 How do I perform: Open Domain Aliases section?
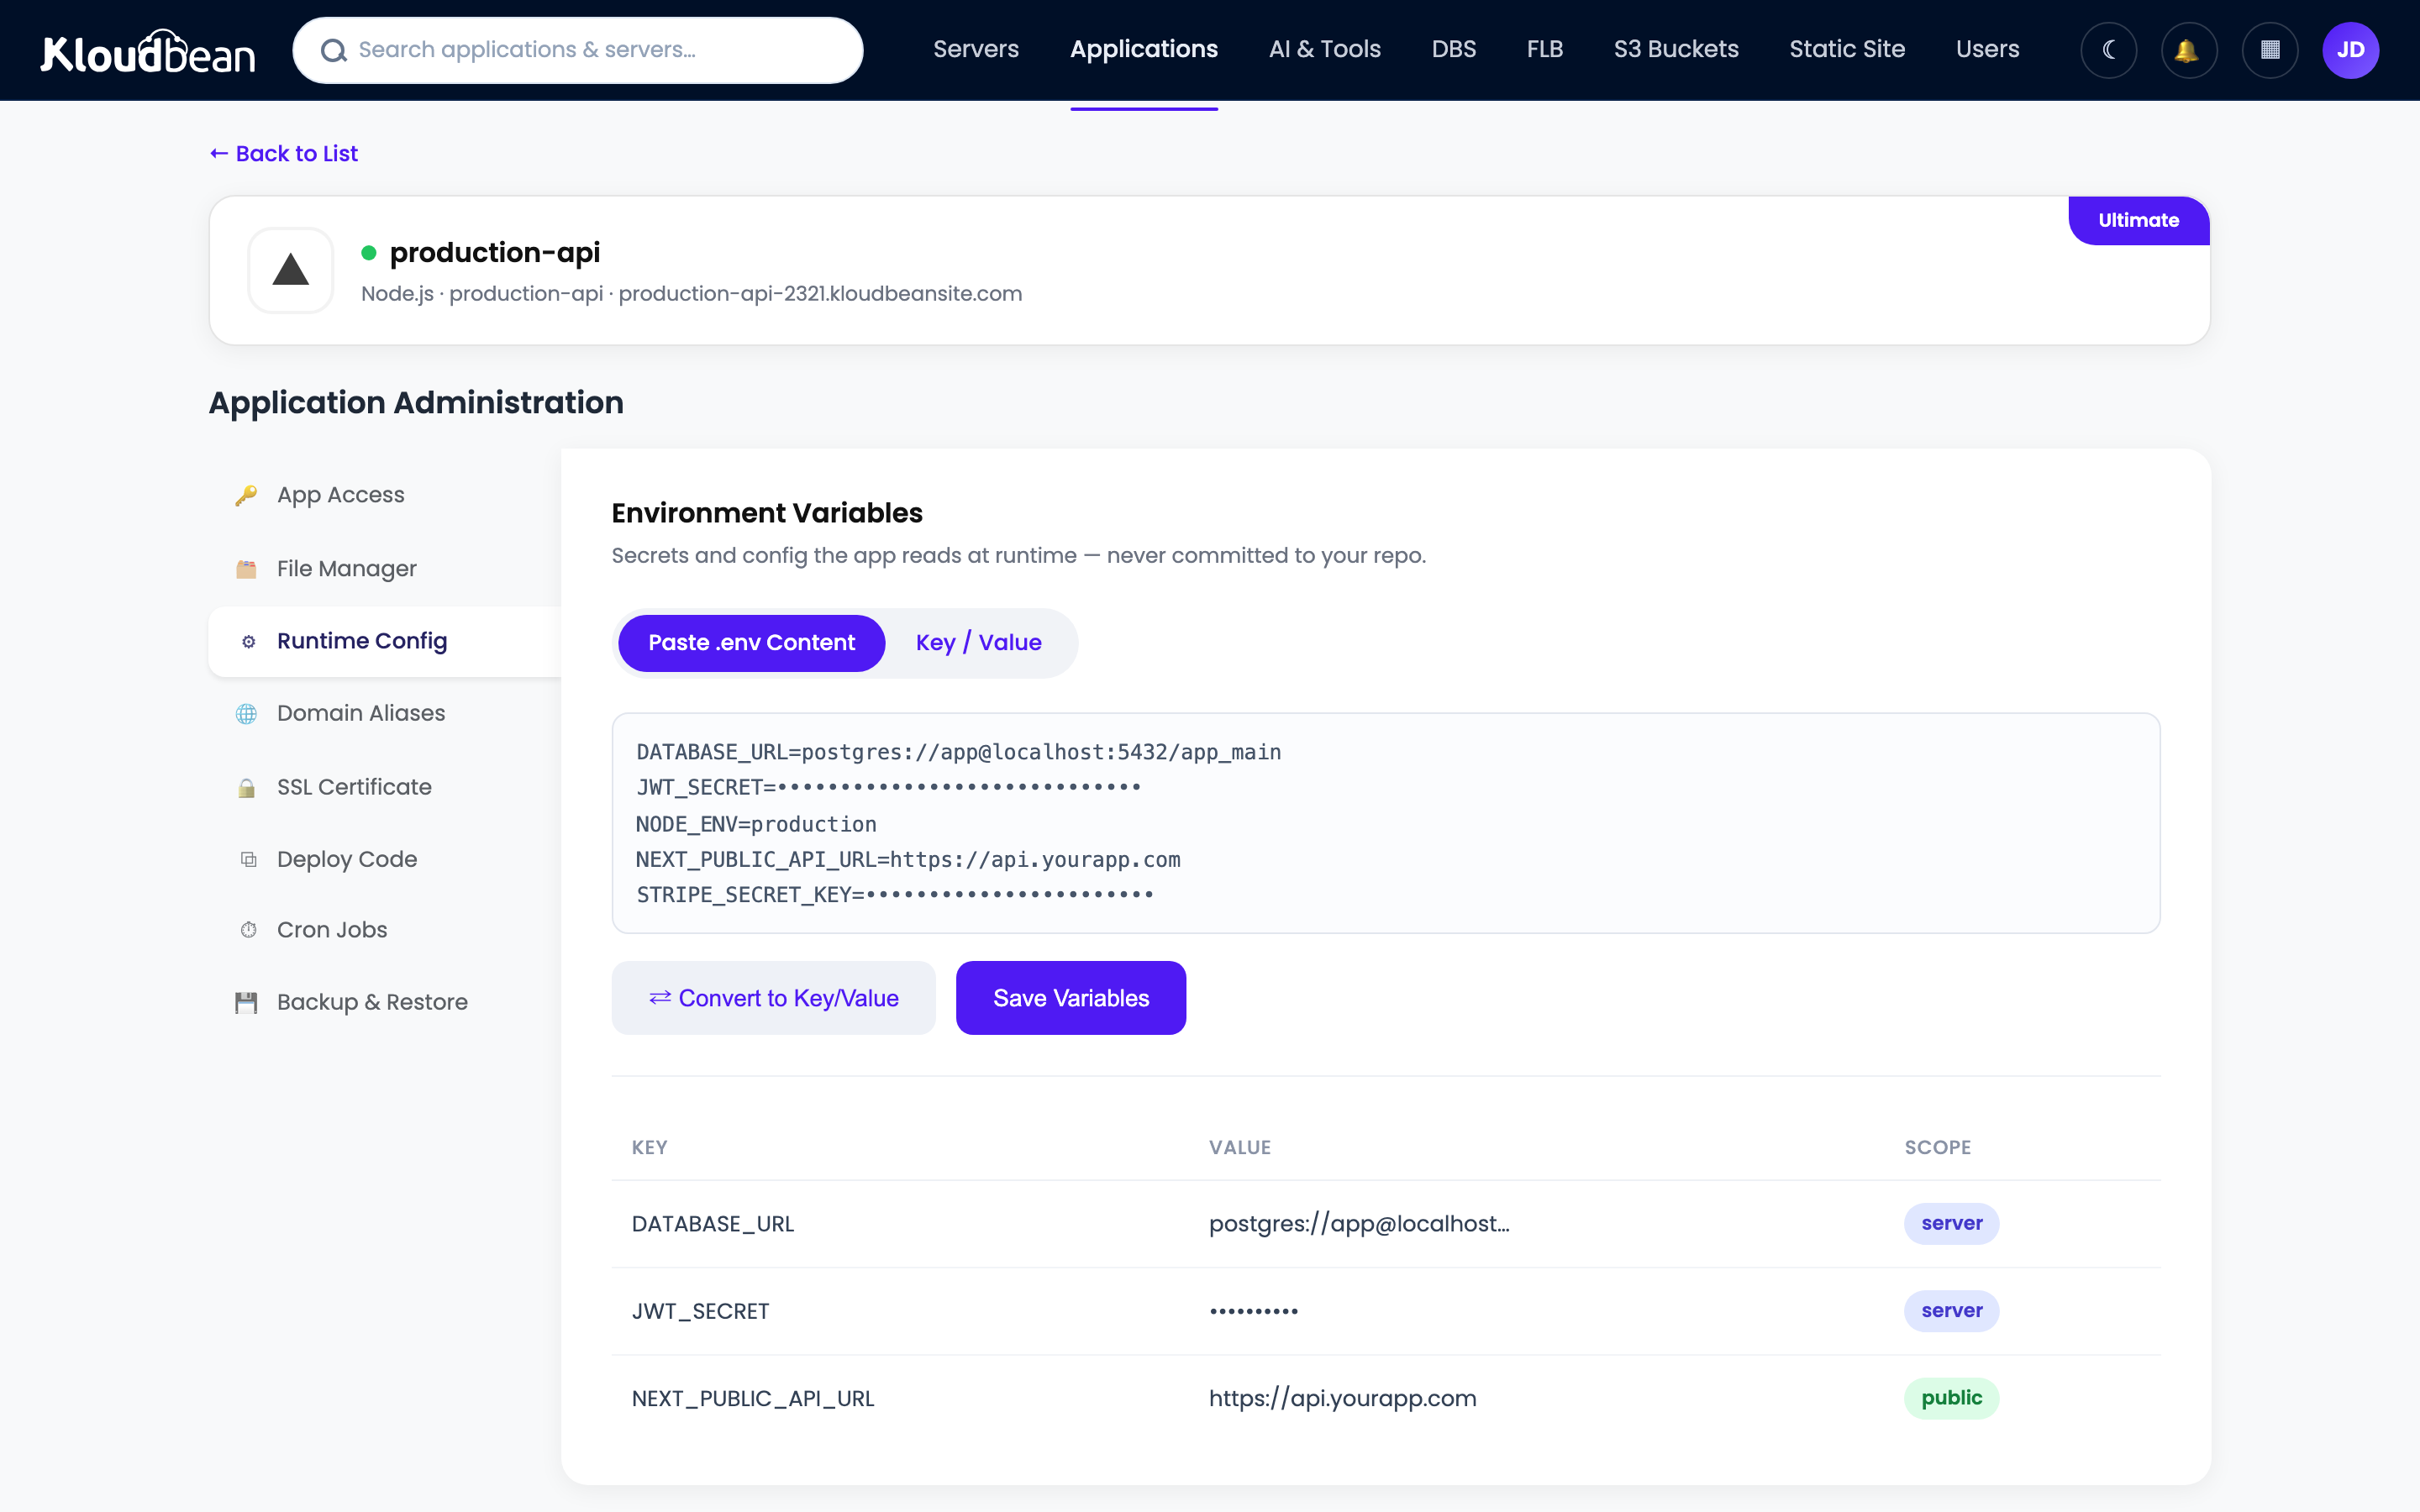click(385, 714)
